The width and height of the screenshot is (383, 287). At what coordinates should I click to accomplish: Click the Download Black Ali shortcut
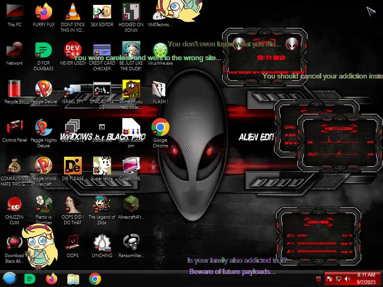pos(15,249)
